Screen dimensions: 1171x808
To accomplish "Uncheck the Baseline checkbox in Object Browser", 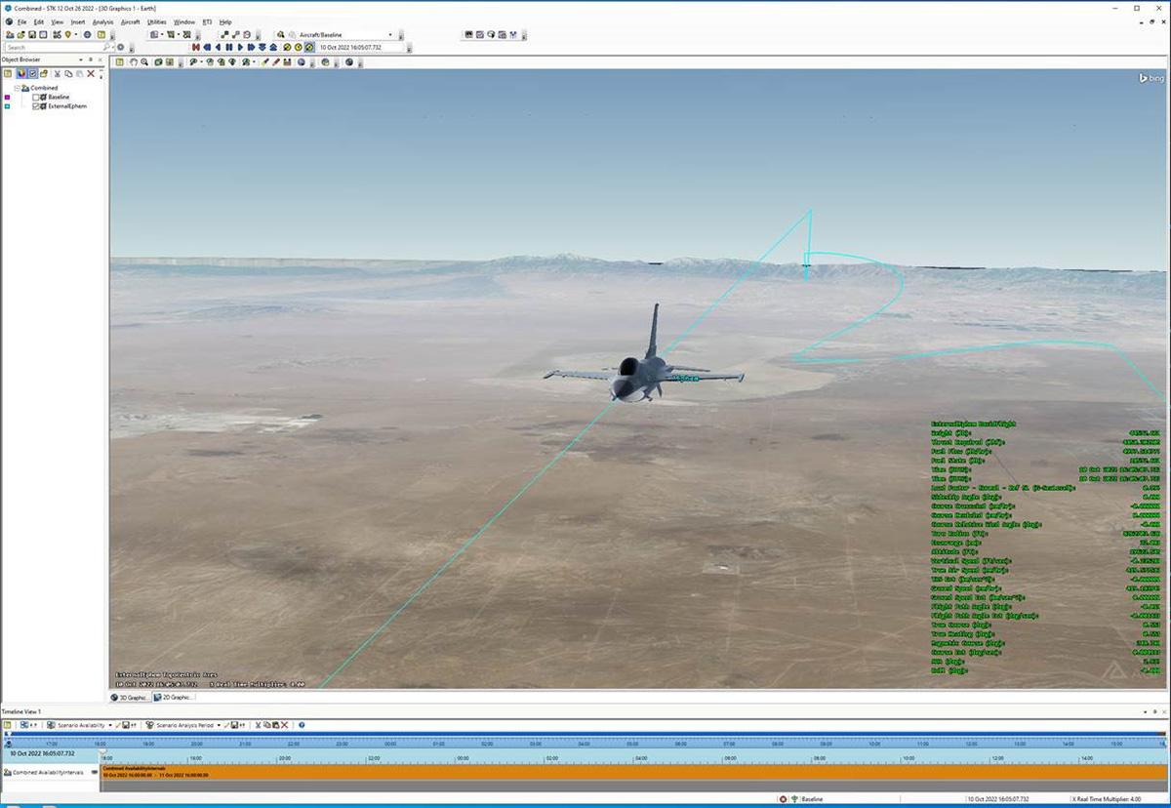I will pyautogui.click(x=36, y=97).
